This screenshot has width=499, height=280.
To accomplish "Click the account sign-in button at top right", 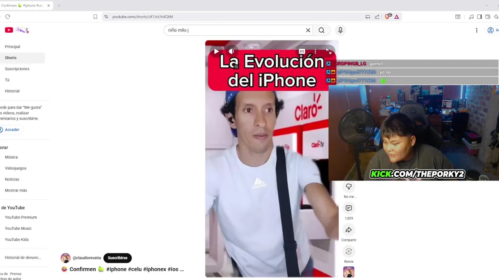I will click(x=493, y=30).
